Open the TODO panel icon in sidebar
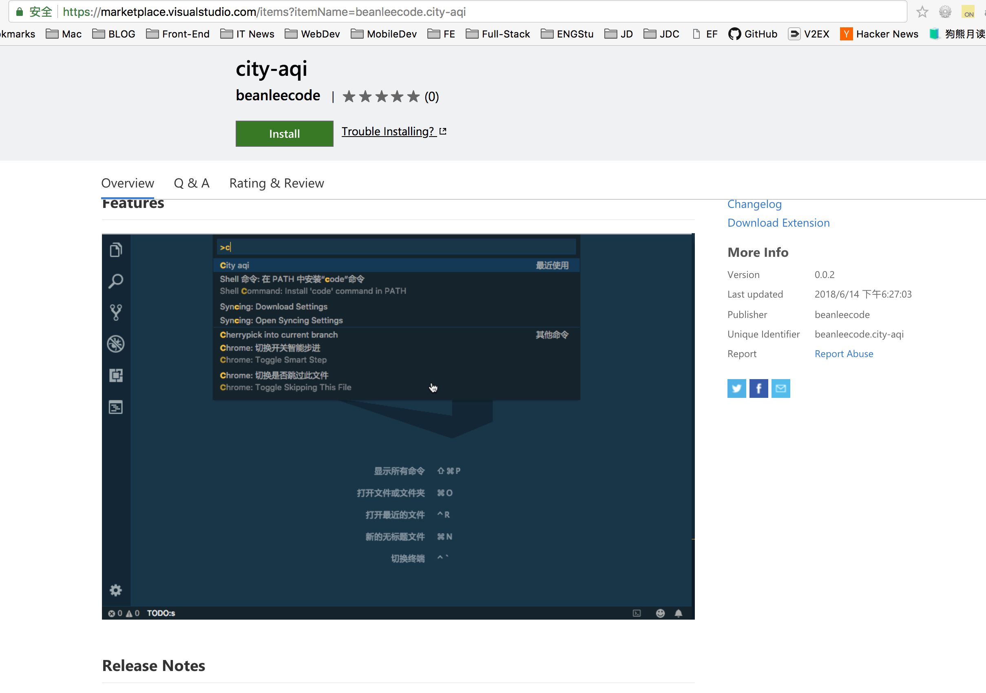This screenshot has width=986, height=693. click(x=116, y=407)
